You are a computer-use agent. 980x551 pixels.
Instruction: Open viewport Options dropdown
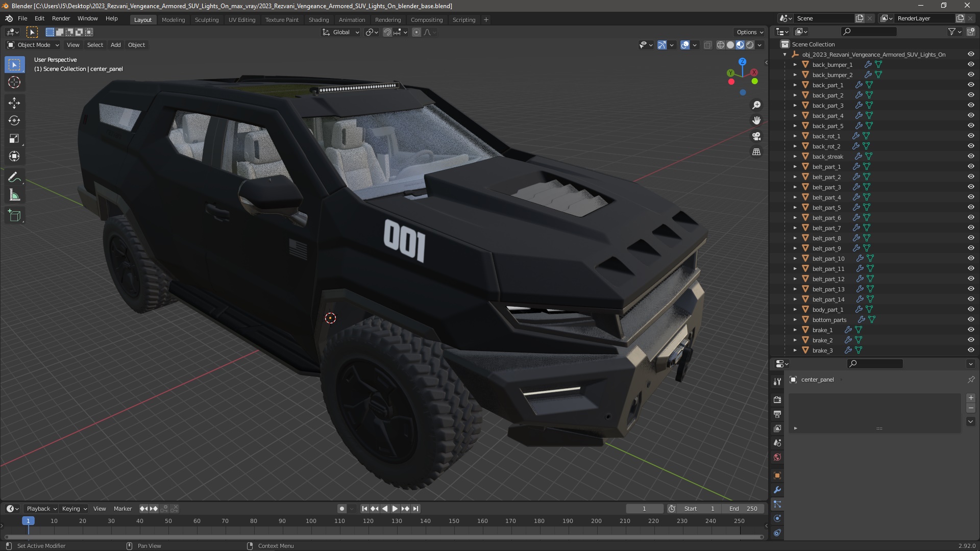click(750, 32)
